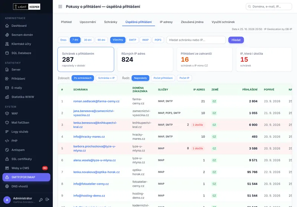Focus the Doména, e-mail, IP search box
This screenshot has height=207, width=297.
[x=269, y=6]
